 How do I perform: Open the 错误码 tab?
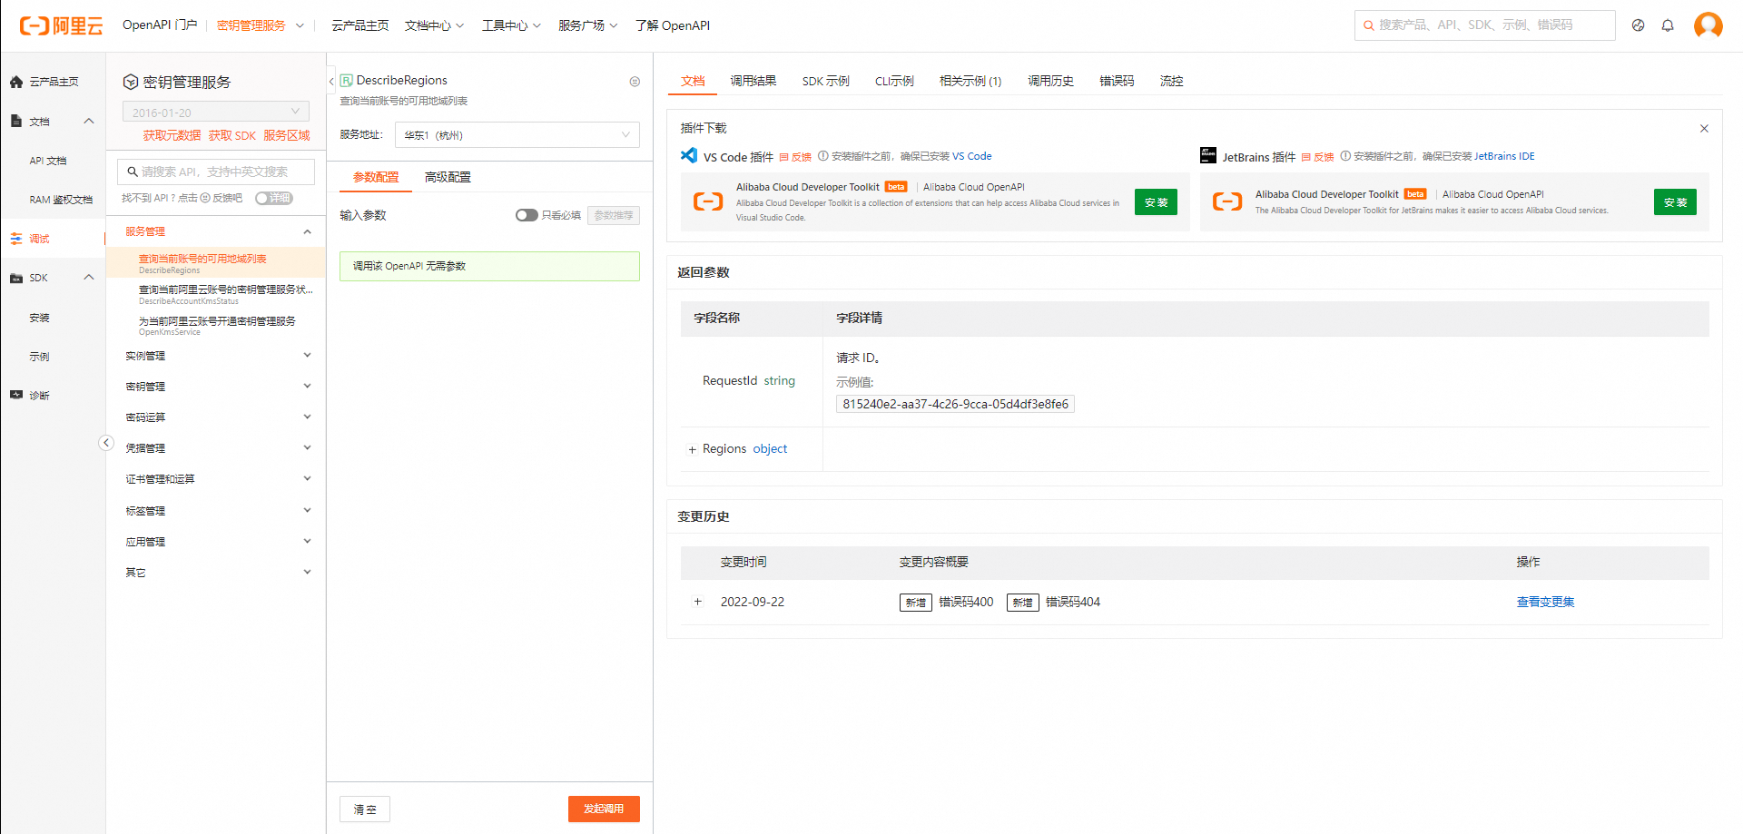(x=1117, y=81)
